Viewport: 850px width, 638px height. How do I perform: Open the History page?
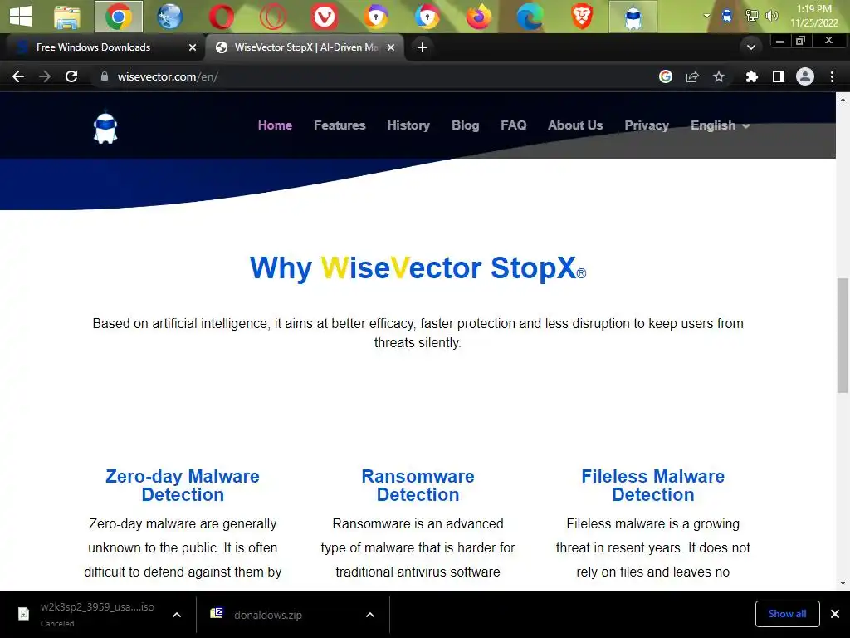tap(408, 125)
